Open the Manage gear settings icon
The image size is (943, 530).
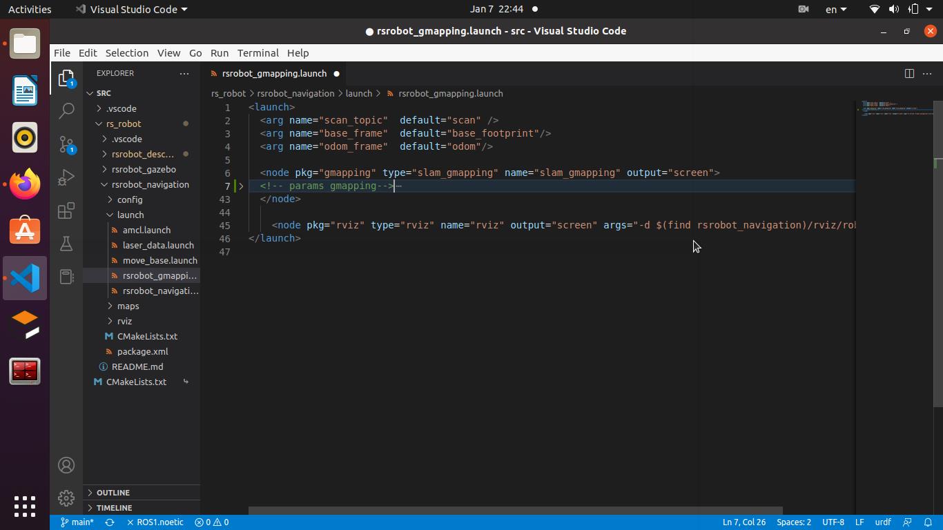click(x=66, y=498)
